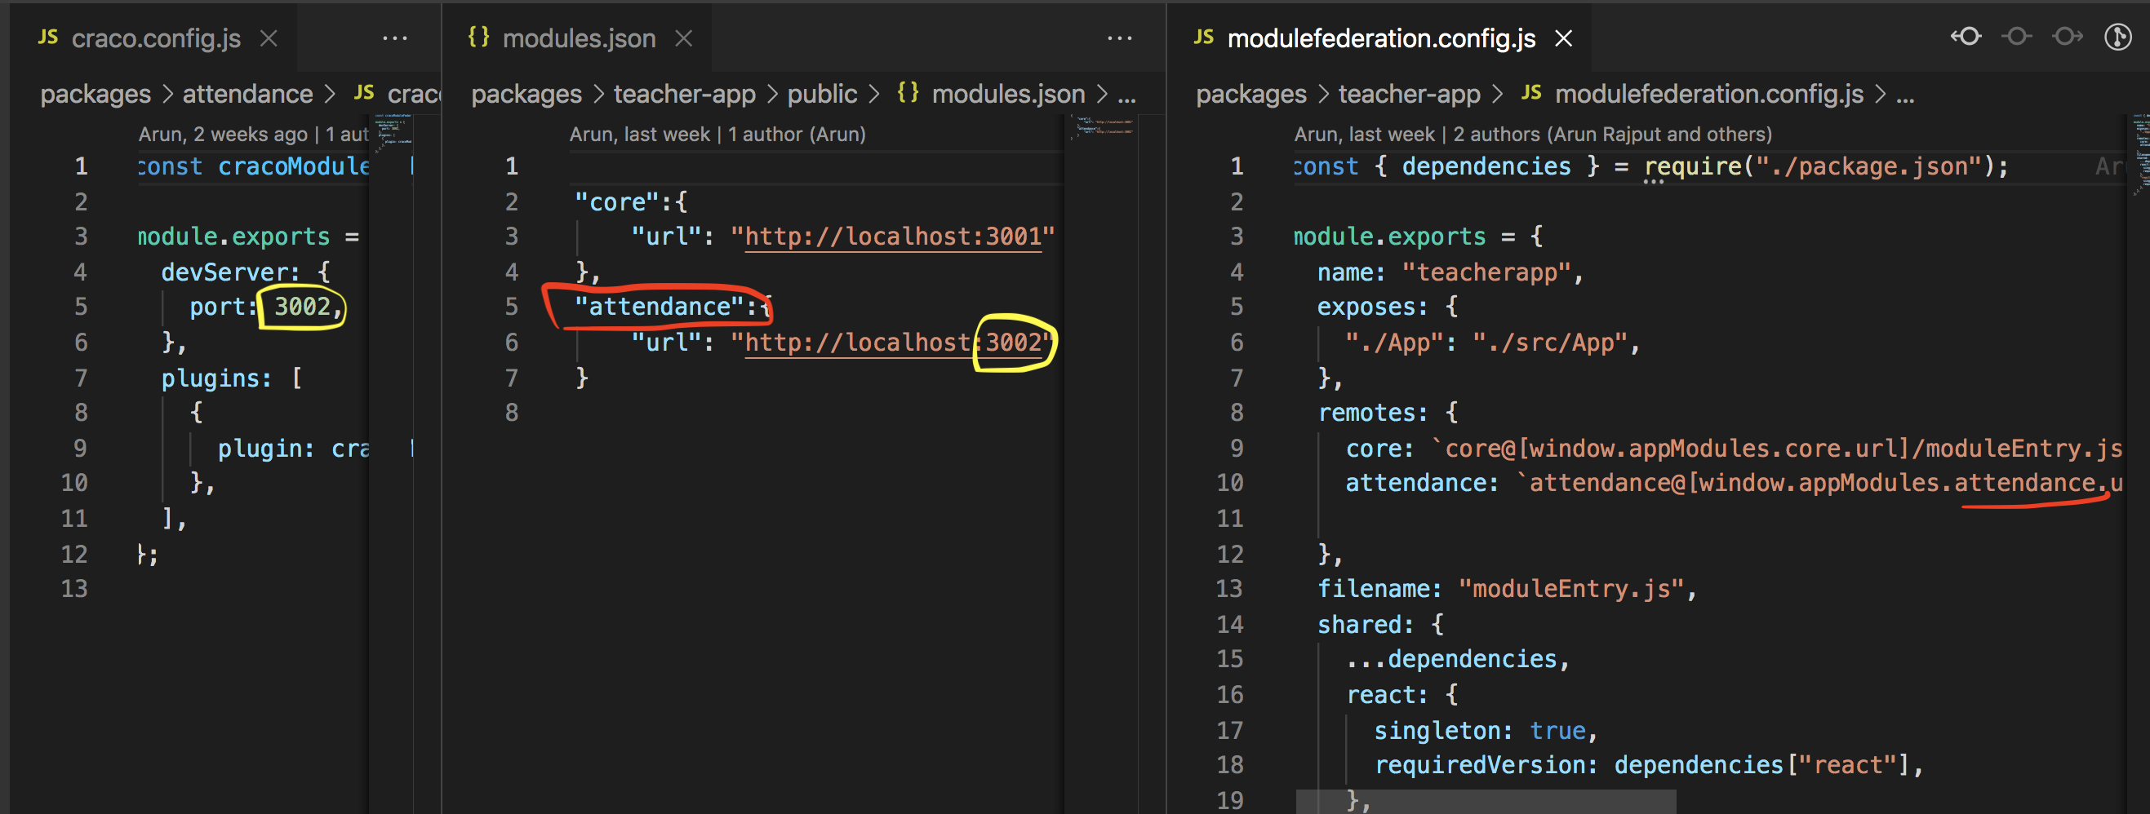Close the modulefederation.config.js tab
The width and height of the screenshot is (2150, 814).
1563,38
